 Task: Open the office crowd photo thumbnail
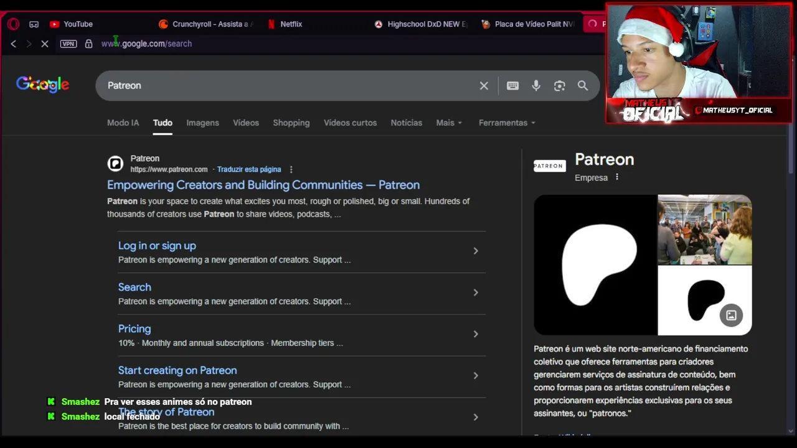(705, 230)
